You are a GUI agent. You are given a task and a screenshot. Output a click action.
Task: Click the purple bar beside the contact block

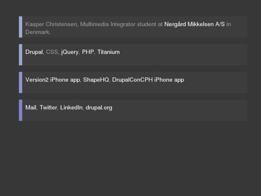[x=20, y=110]
